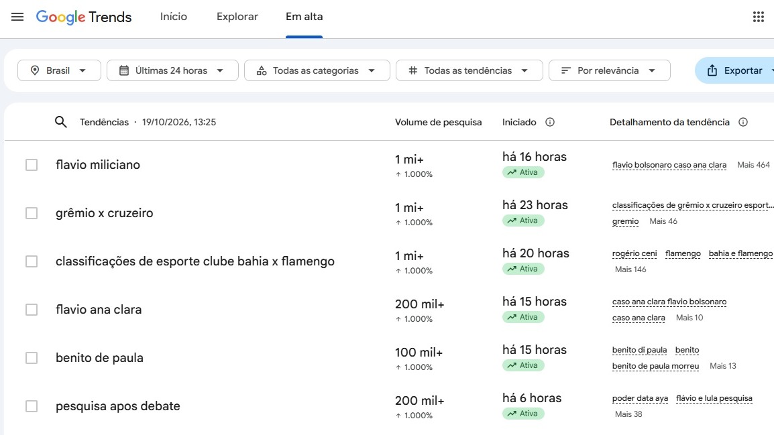Click the Exportar button
Viewport: 774px width, 435px height.
[x=736, y=70]
